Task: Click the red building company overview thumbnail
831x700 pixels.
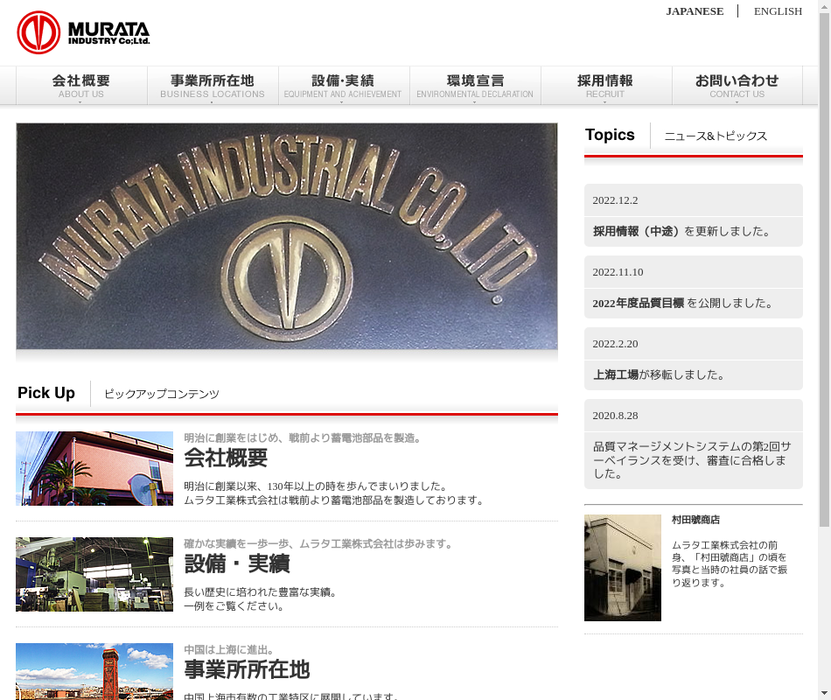Action: pos(94,468)
